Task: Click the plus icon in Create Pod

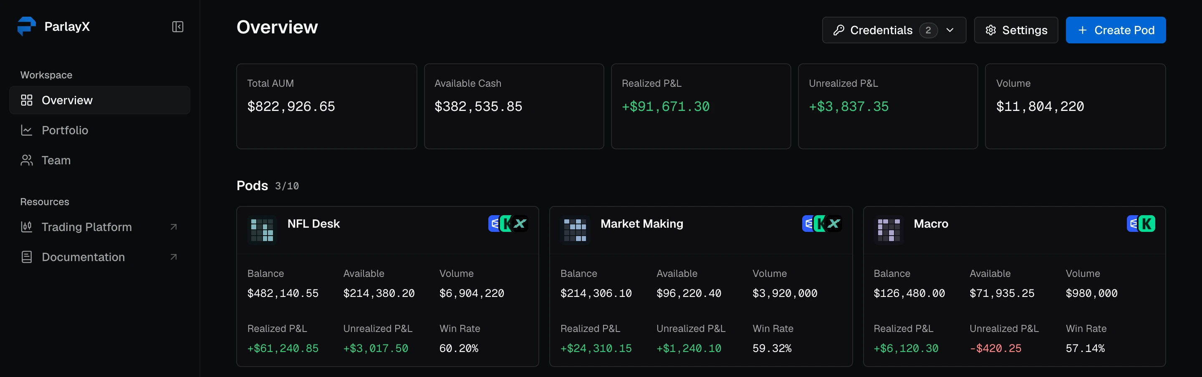Action: pyautogui.click(x=1083, y=30)
